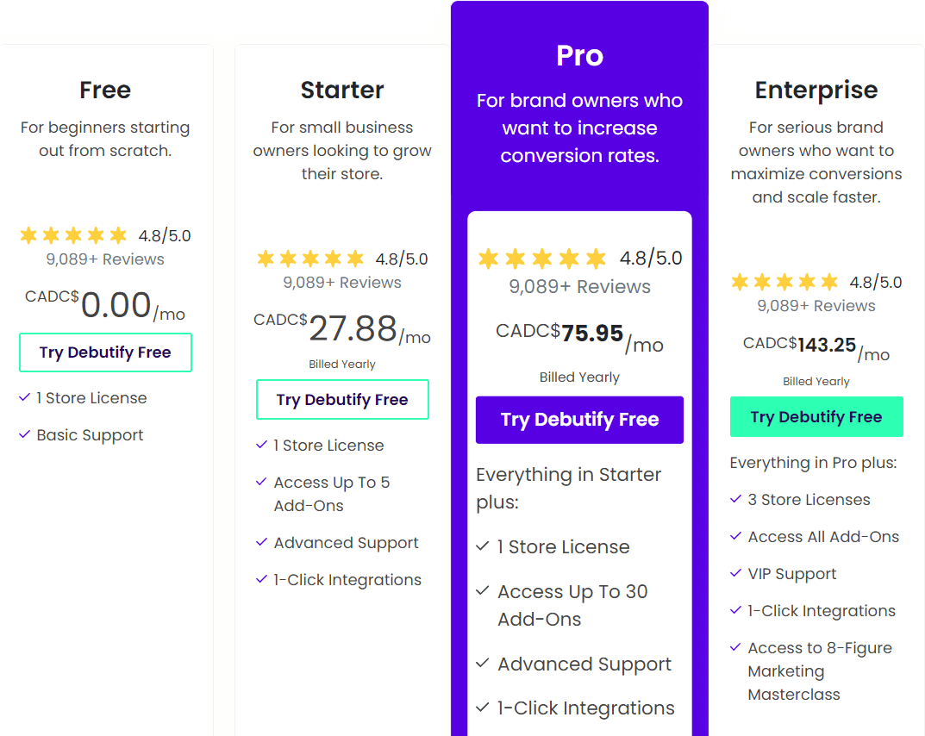The image size is (925, 736).
Task: Click checkmark beside Basic Support
Action: coord(25,434)
